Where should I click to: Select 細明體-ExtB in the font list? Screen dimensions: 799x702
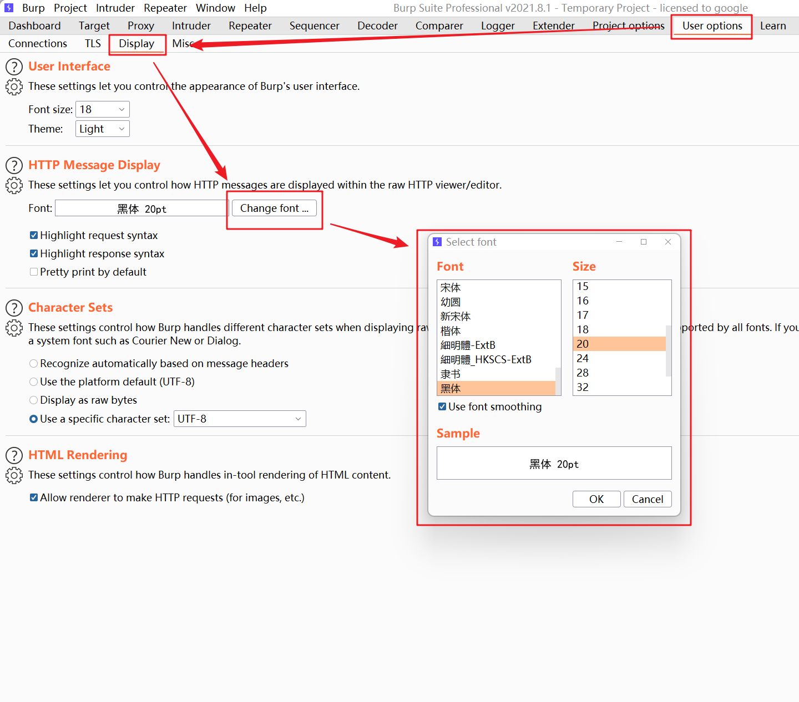point(497,345)
